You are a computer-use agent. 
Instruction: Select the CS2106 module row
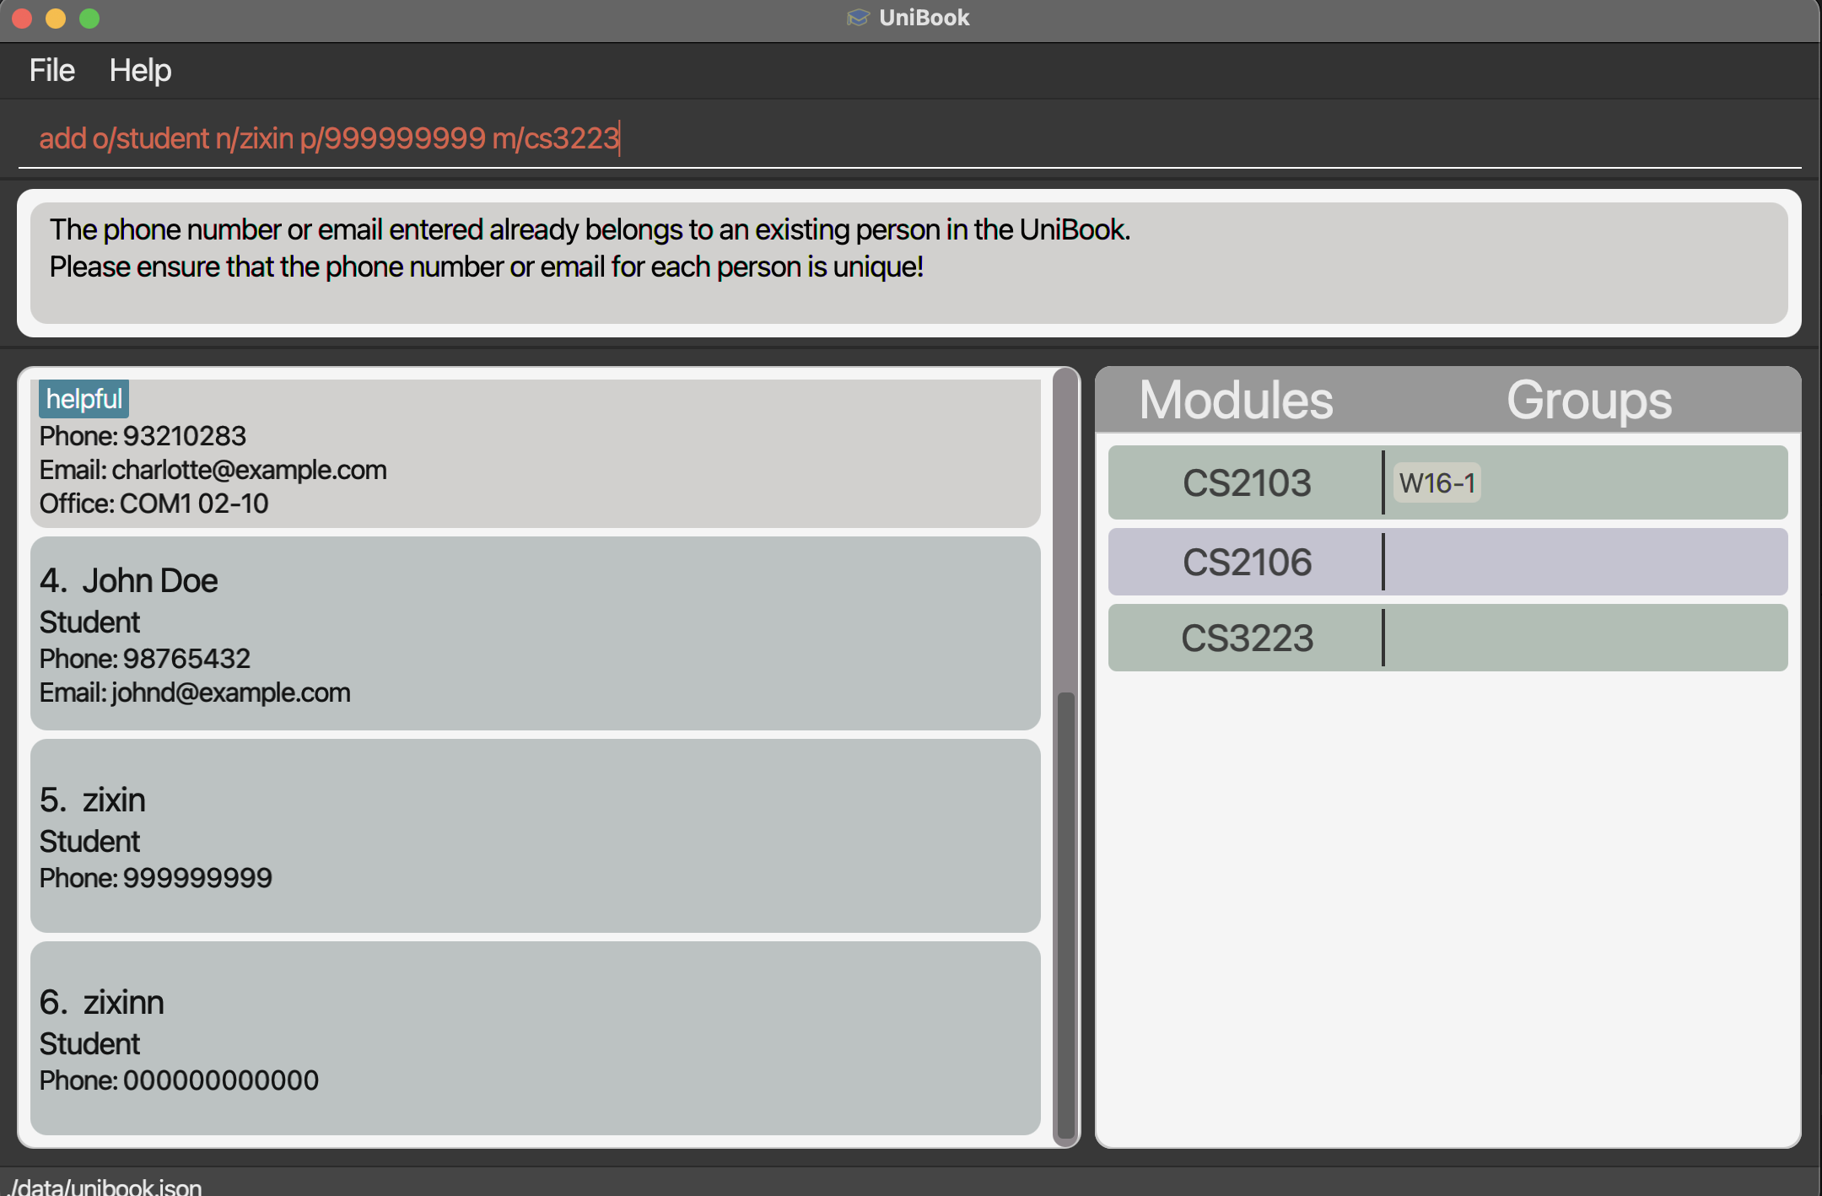point(1246,563)
